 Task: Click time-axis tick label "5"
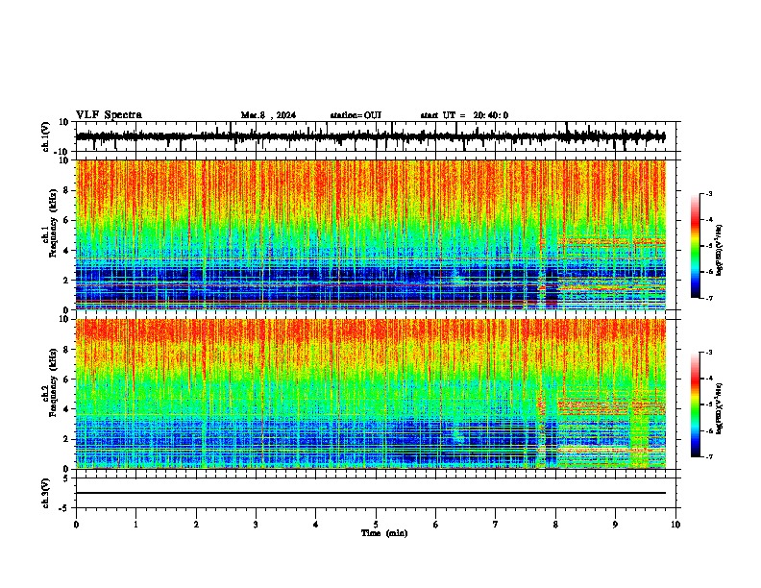376,525
